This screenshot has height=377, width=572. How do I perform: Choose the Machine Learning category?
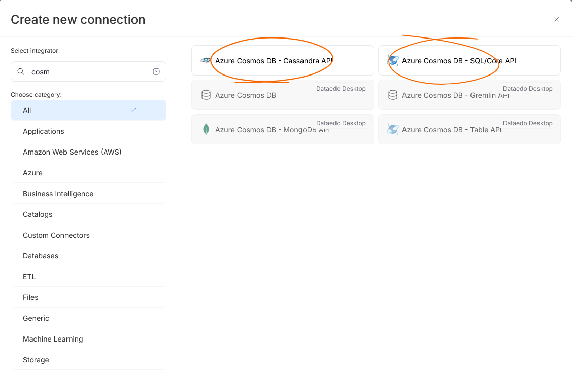tap(89, 339)
